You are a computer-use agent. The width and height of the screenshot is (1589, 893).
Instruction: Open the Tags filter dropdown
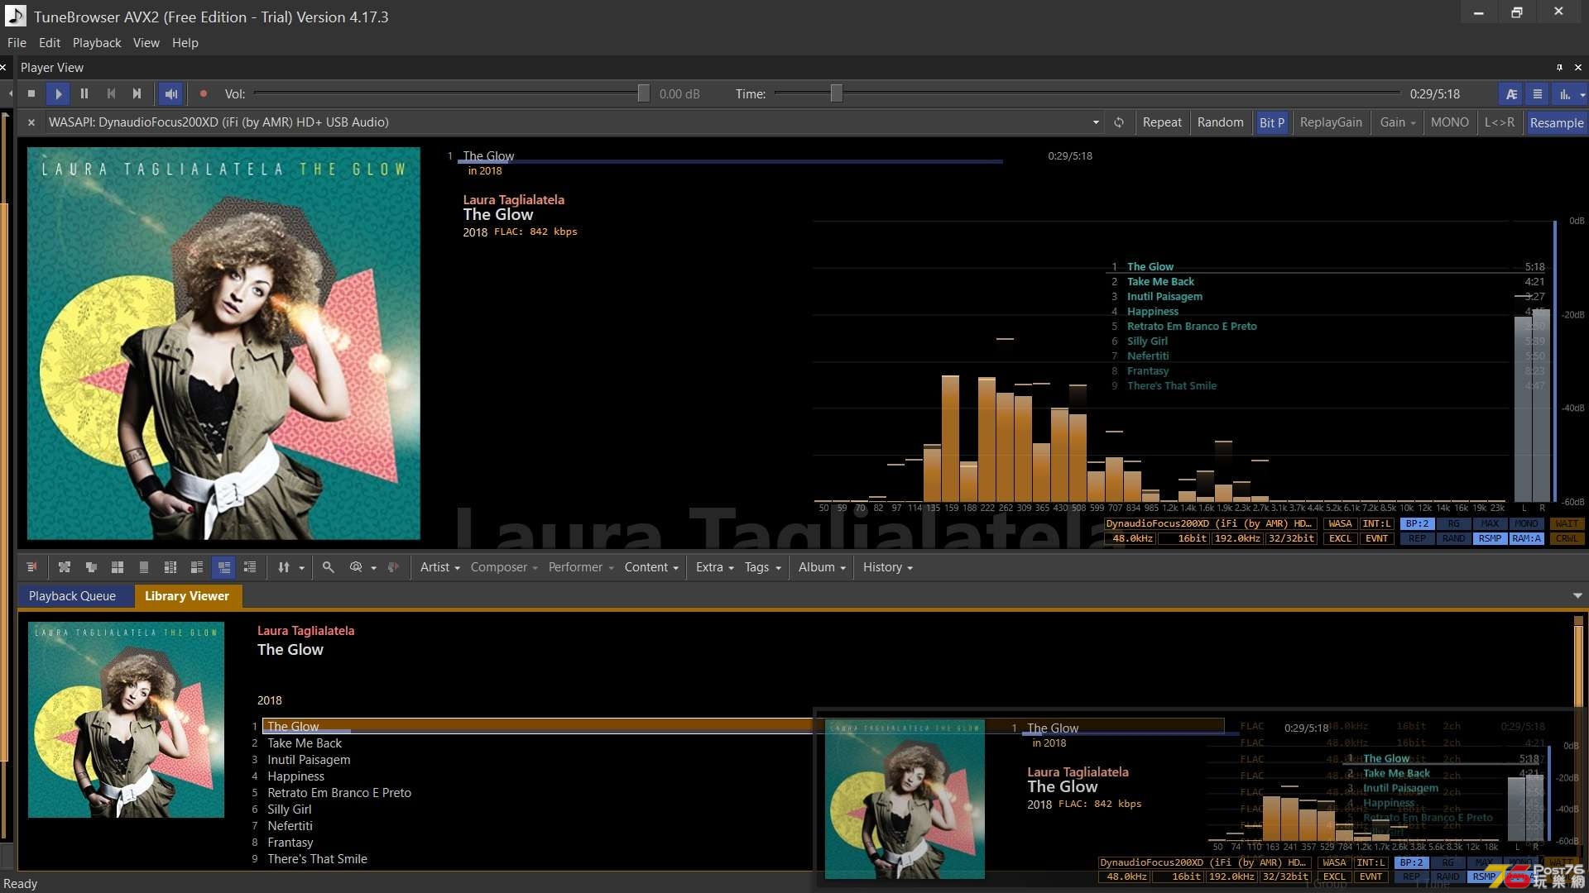pyautogui.click(x=763, y=567)
